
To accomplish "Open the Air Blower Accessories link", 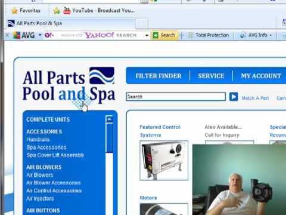I will coord(54,183).
